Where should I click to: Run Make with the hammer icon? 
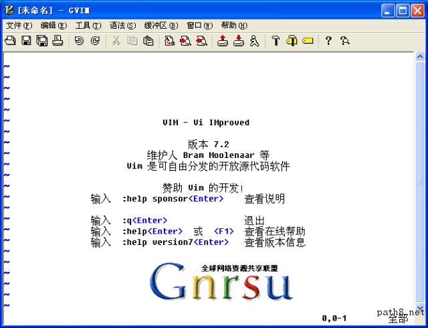(x=276, y=41)
